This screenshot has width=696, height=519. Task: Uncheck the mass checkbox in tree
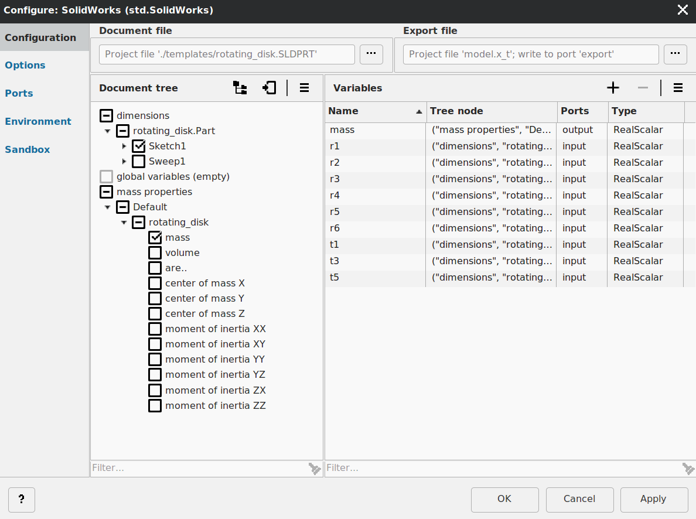(x=155, y=237)
